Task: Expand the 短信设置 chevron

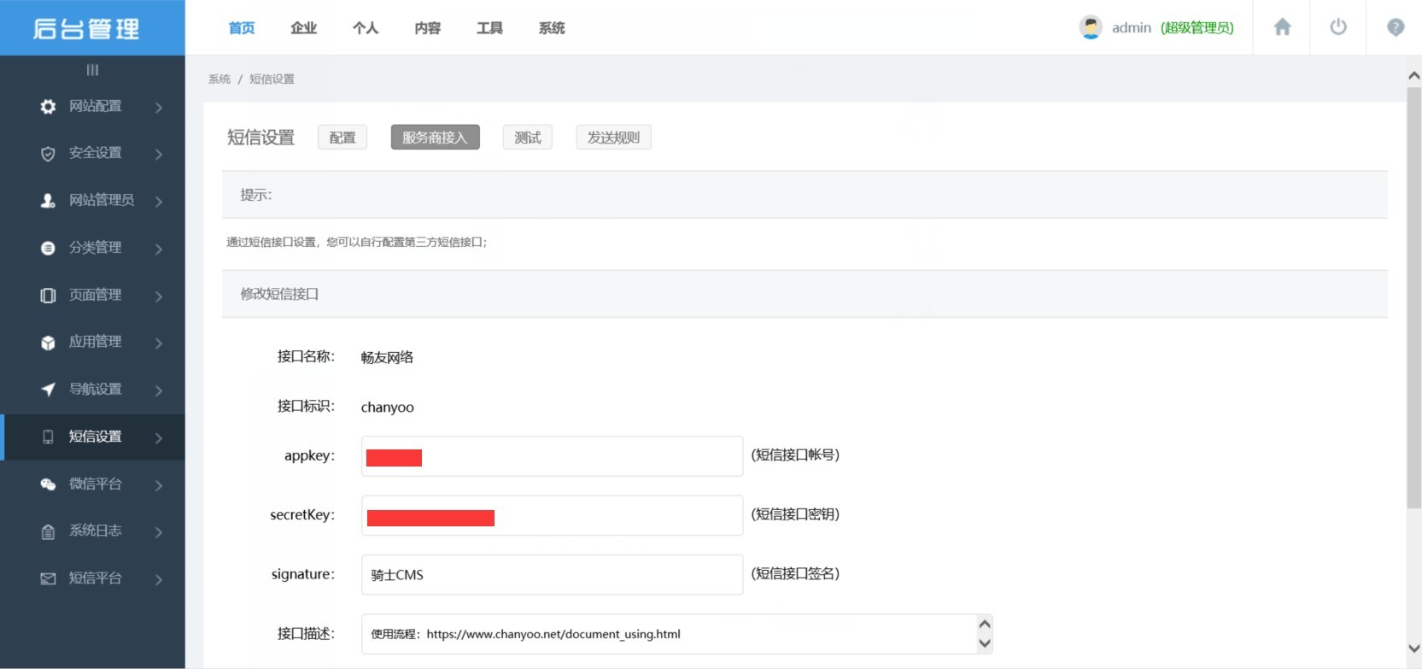Action: click(159, 437)
